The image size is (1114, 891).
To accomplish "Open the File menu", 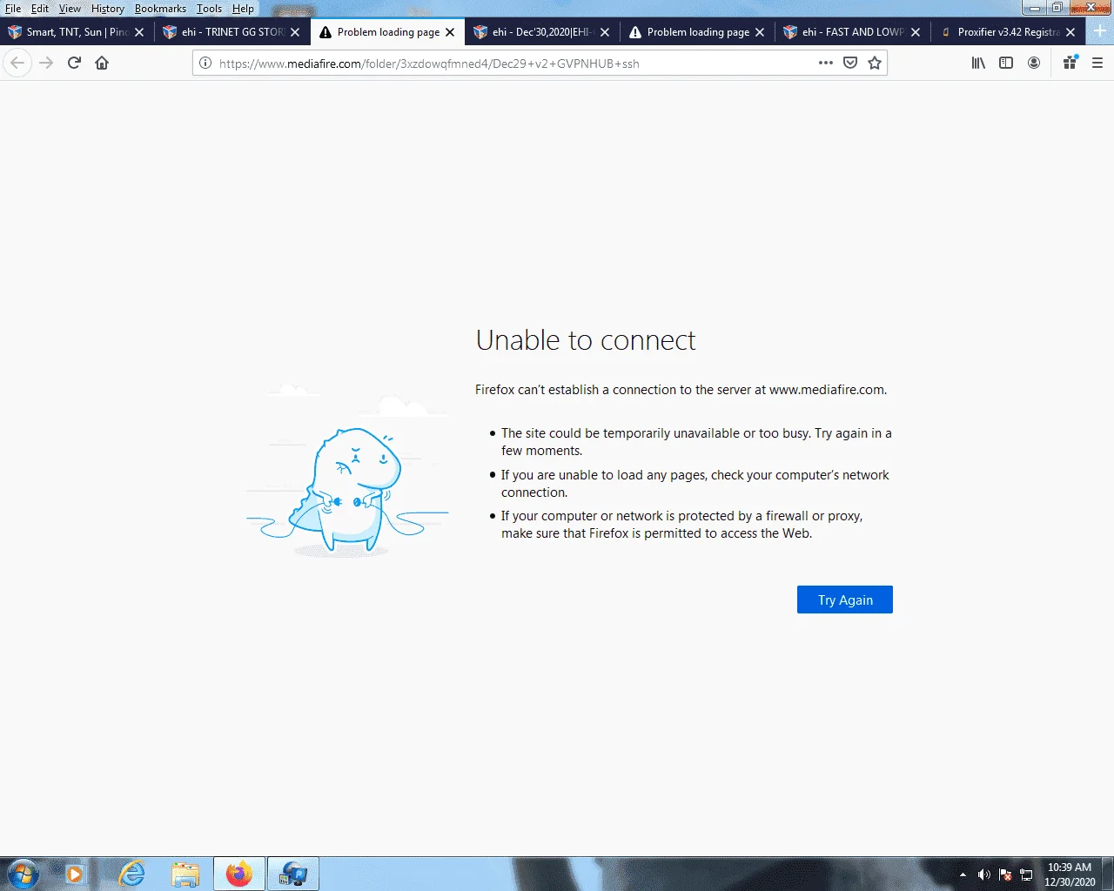I will 13,9.
